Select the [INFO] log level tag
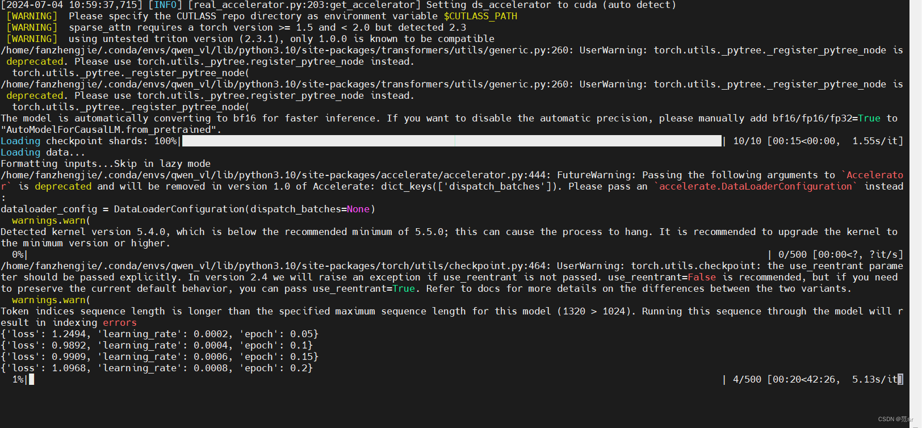 pos(165,5)
